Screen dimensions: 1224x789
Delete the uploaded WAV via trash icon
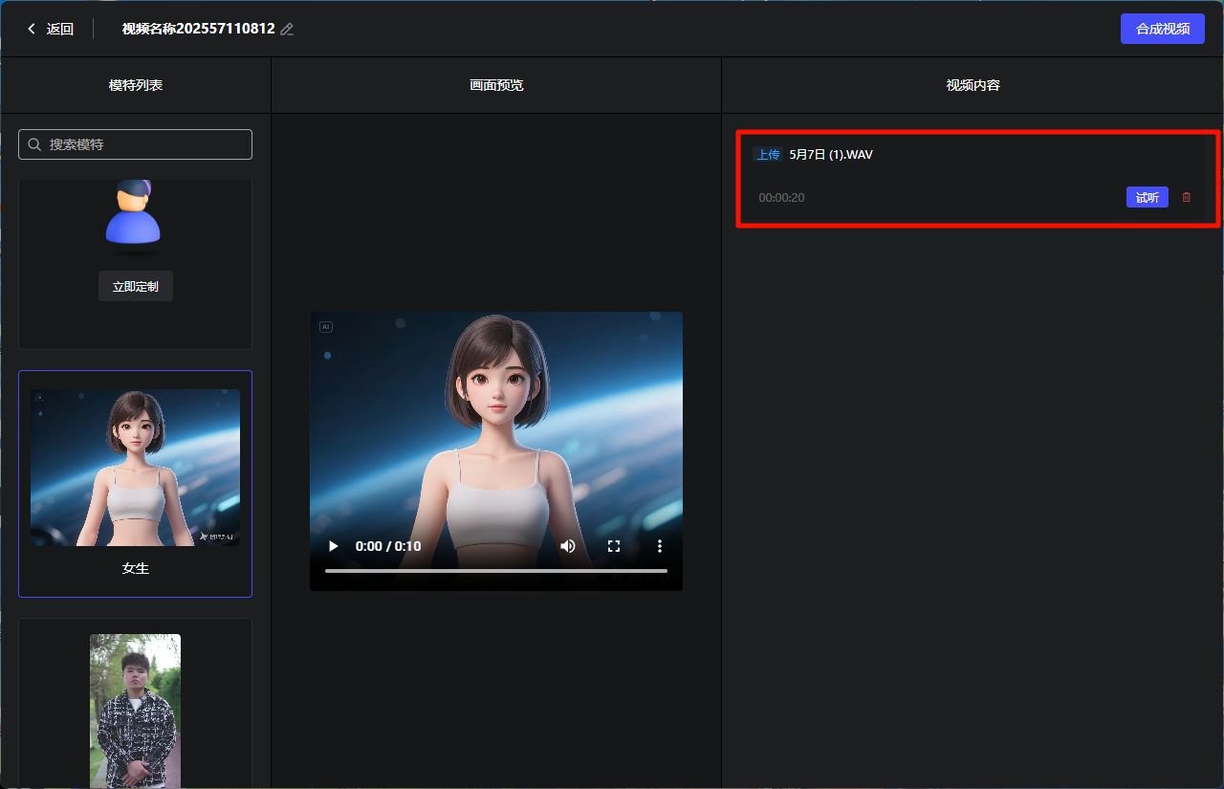point(1186,197)
